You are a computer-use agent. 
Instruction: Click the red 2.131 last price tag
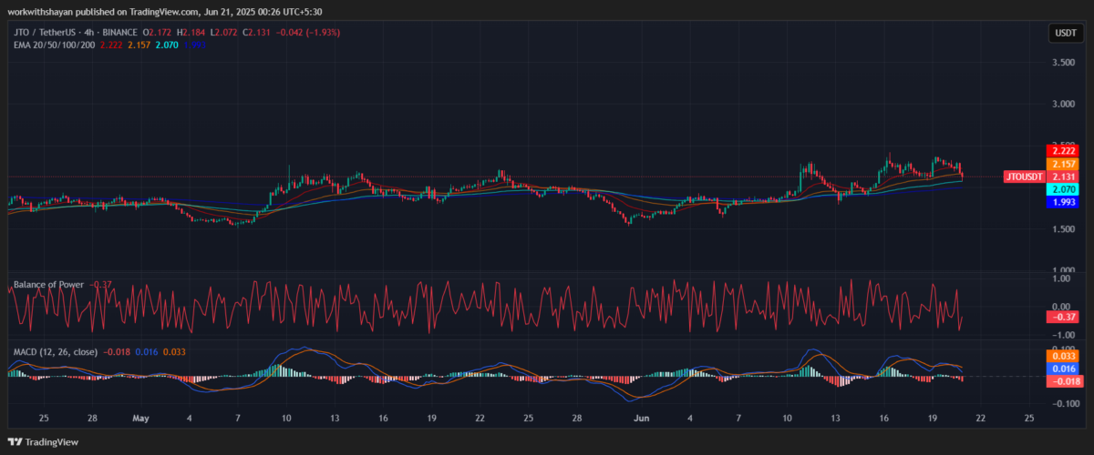pos(1063,177)
